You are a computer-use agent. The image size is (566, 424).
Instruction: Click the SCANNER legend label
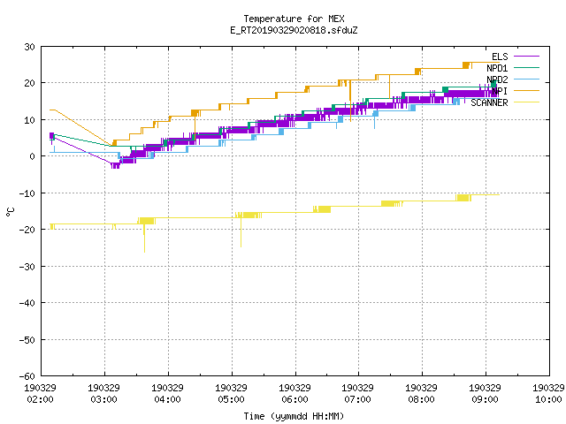point(489,102)
